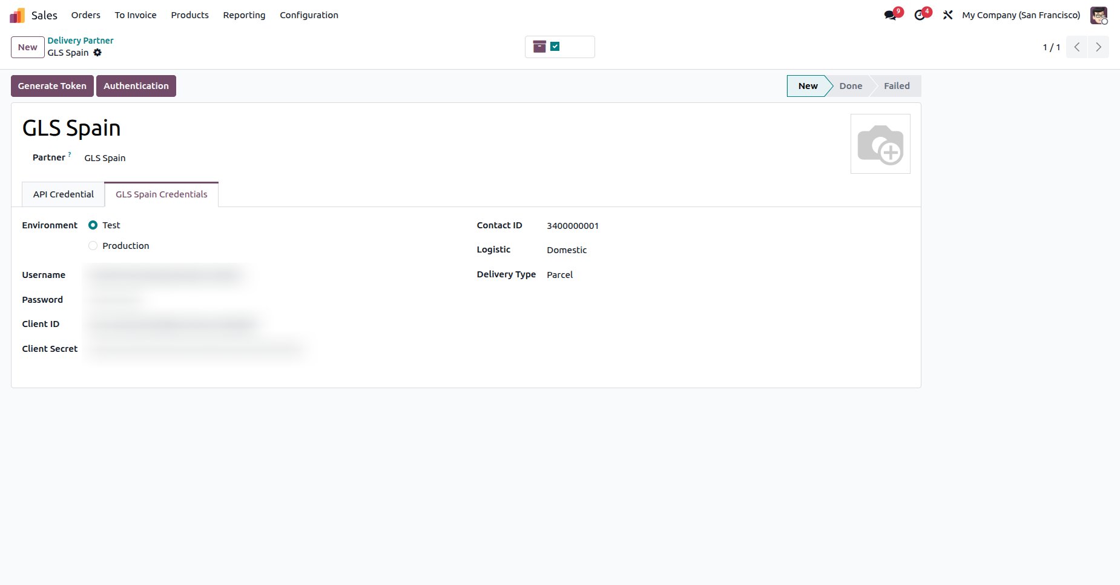
Task: Switch to the API Credential tab
Action: tap(64, 194)
